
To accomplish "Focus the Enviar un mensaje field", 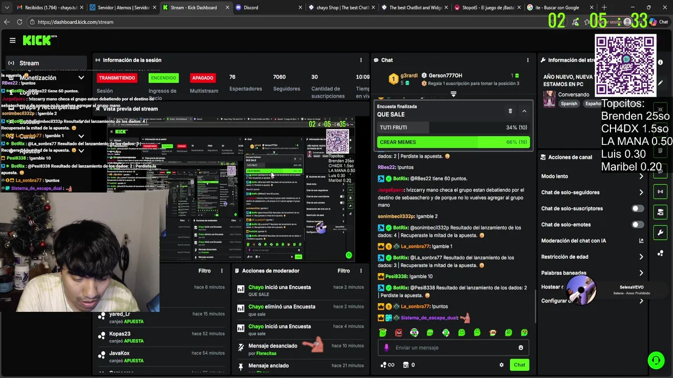I will (x=453, y=348).
